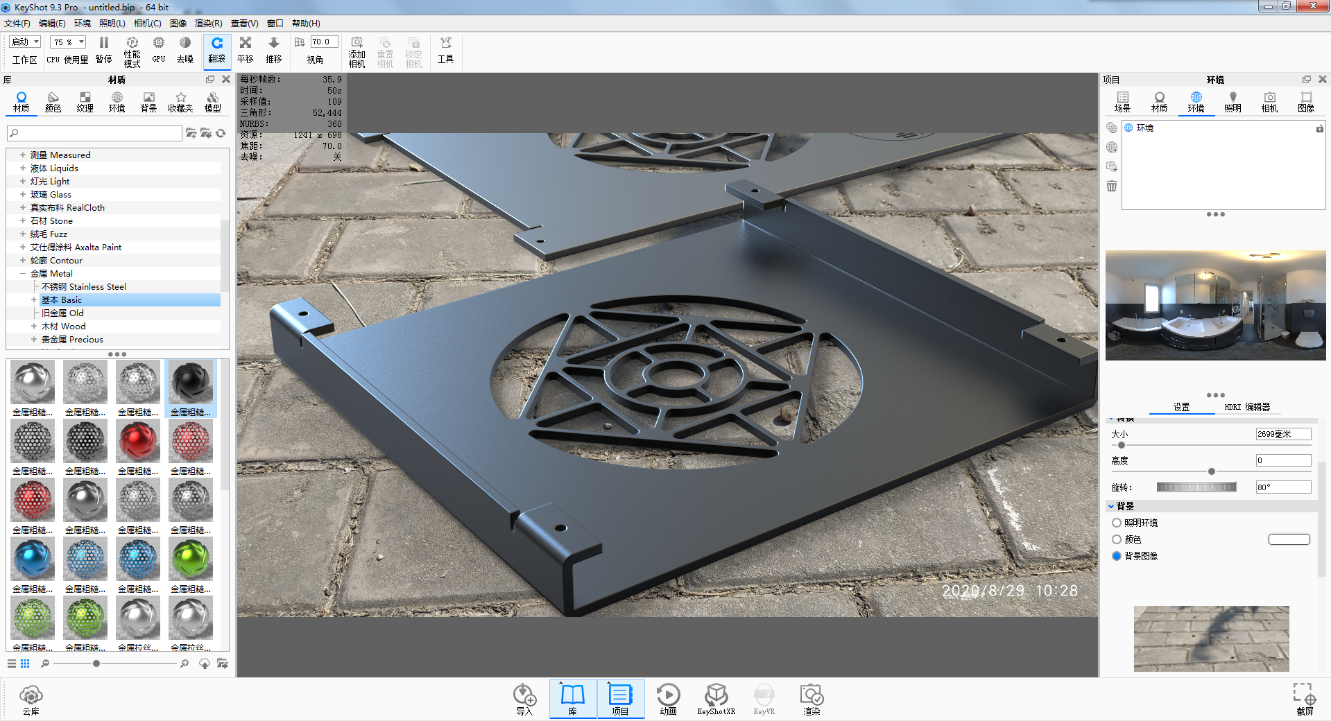
Task: Switch to the 照明 lighting tab
Action: point(1233,102)
